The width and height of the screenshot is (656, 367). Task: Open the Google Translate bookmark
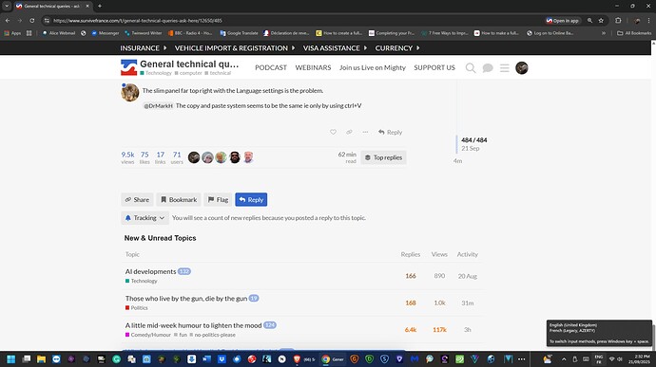[x=239, y=33]
